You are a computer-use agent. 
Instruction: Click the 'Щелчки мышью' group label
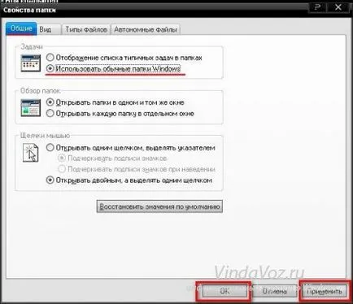point(46,135)
